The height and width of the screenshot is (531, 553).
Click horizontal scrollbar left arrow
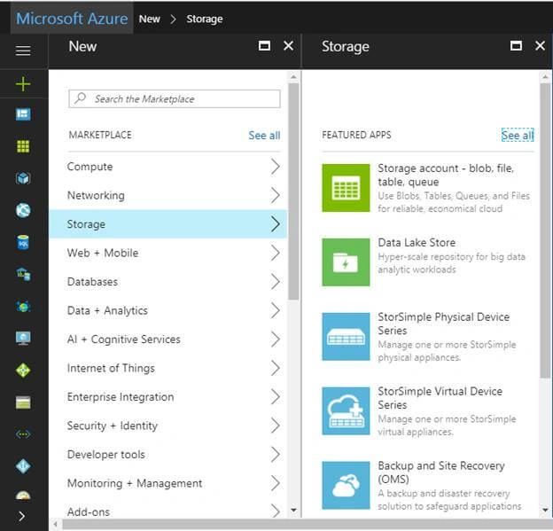pos(55,524)
